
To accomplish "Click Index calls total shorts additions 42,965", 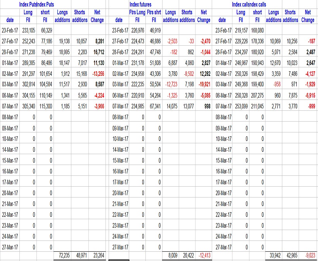I will coord(291,256).
